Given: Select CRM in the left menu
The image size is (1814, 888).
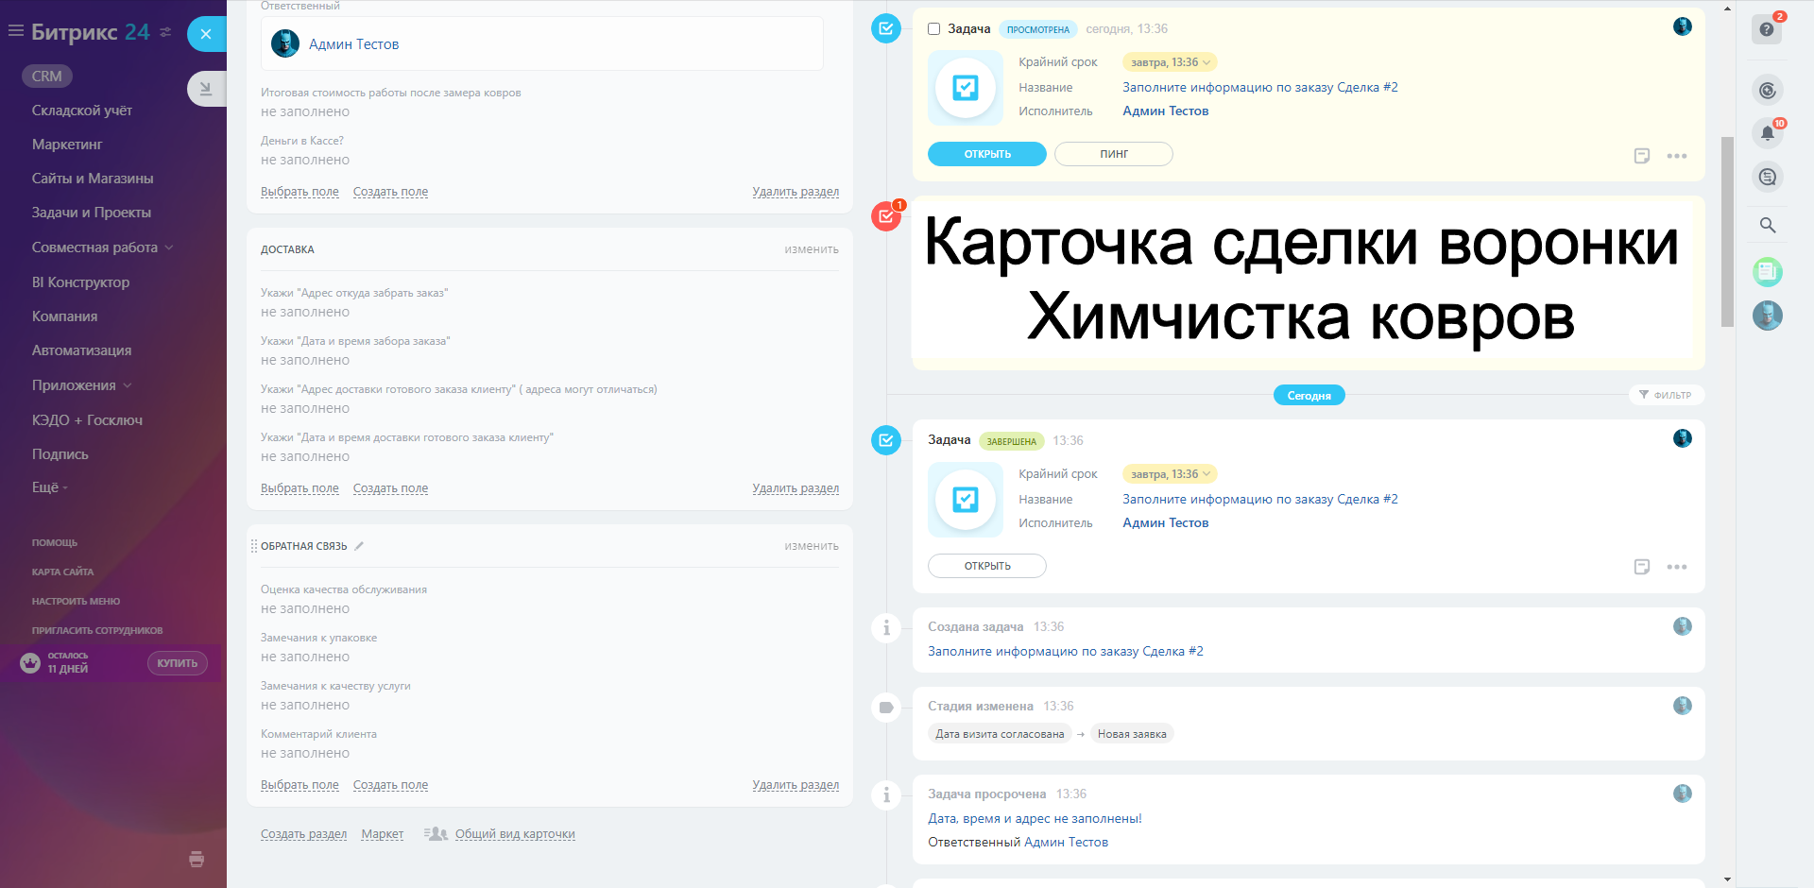Looking at the screenshot, I should coord(47,77).
